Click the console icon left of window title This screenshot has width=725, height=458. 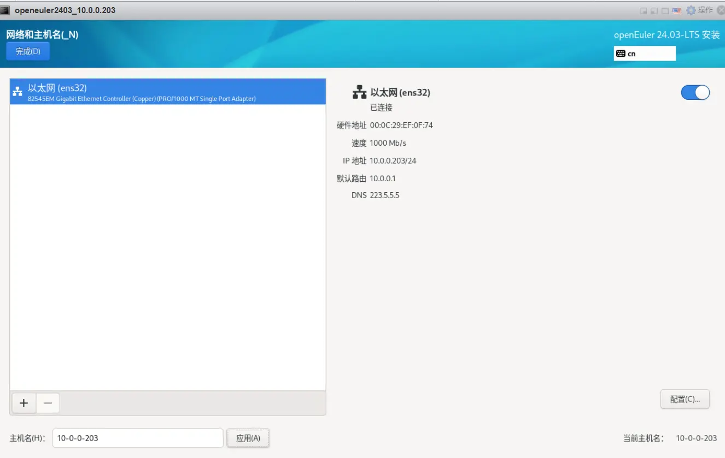[x=5, y=10]
